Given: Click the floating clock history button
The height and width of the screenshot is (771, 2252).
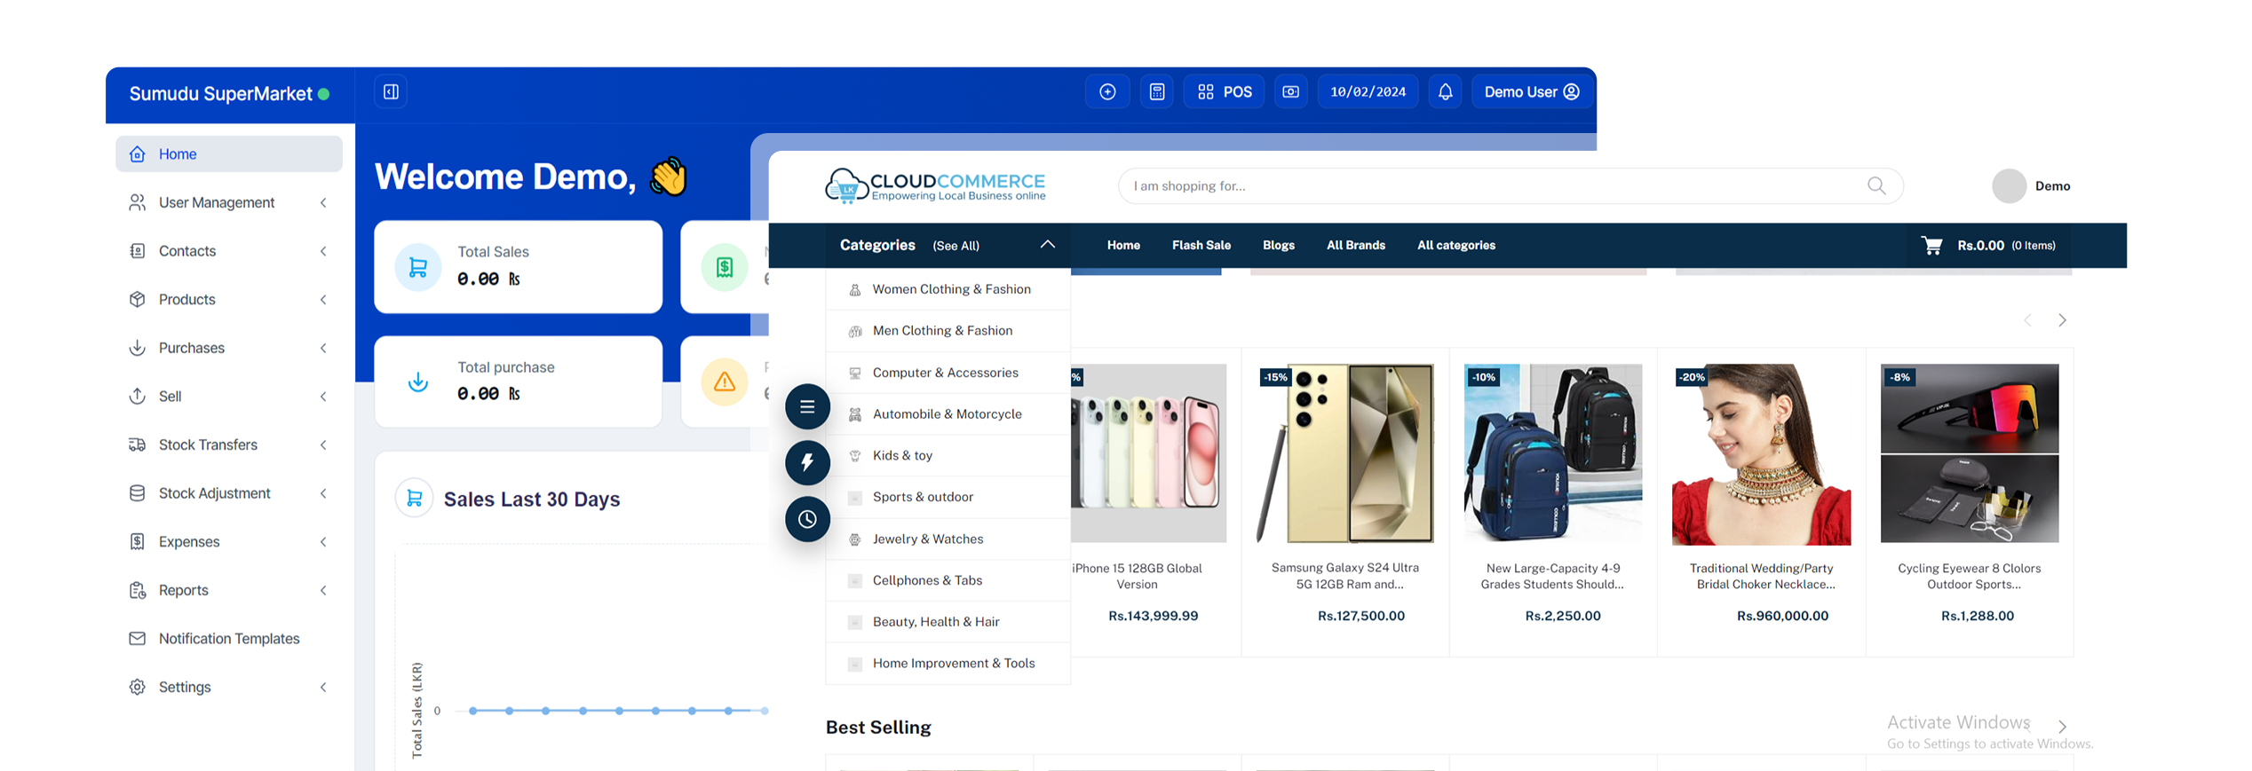Looking at the screenshot, I should point(807,519).
